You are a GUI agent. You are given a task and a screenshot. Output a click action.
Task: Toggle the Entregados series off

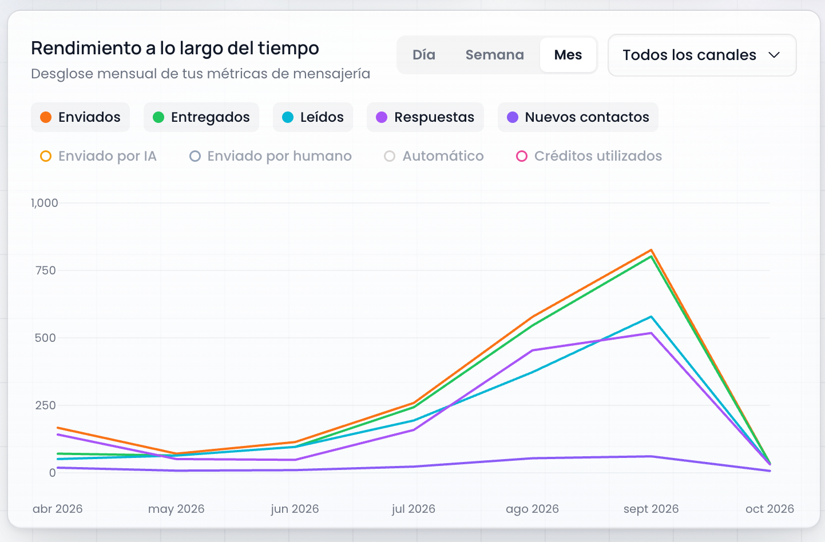pos(201,117)
